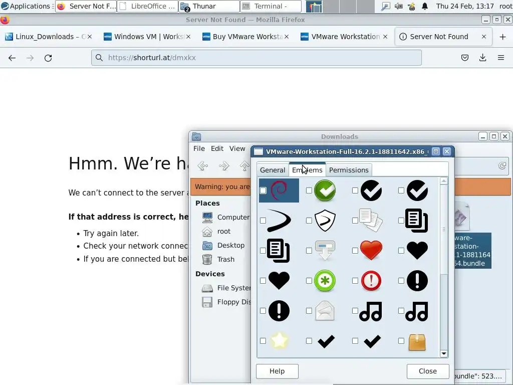This screenshot has width=513, height=385.
Task: Select the download arrow emblem
Action: (325, 251)
